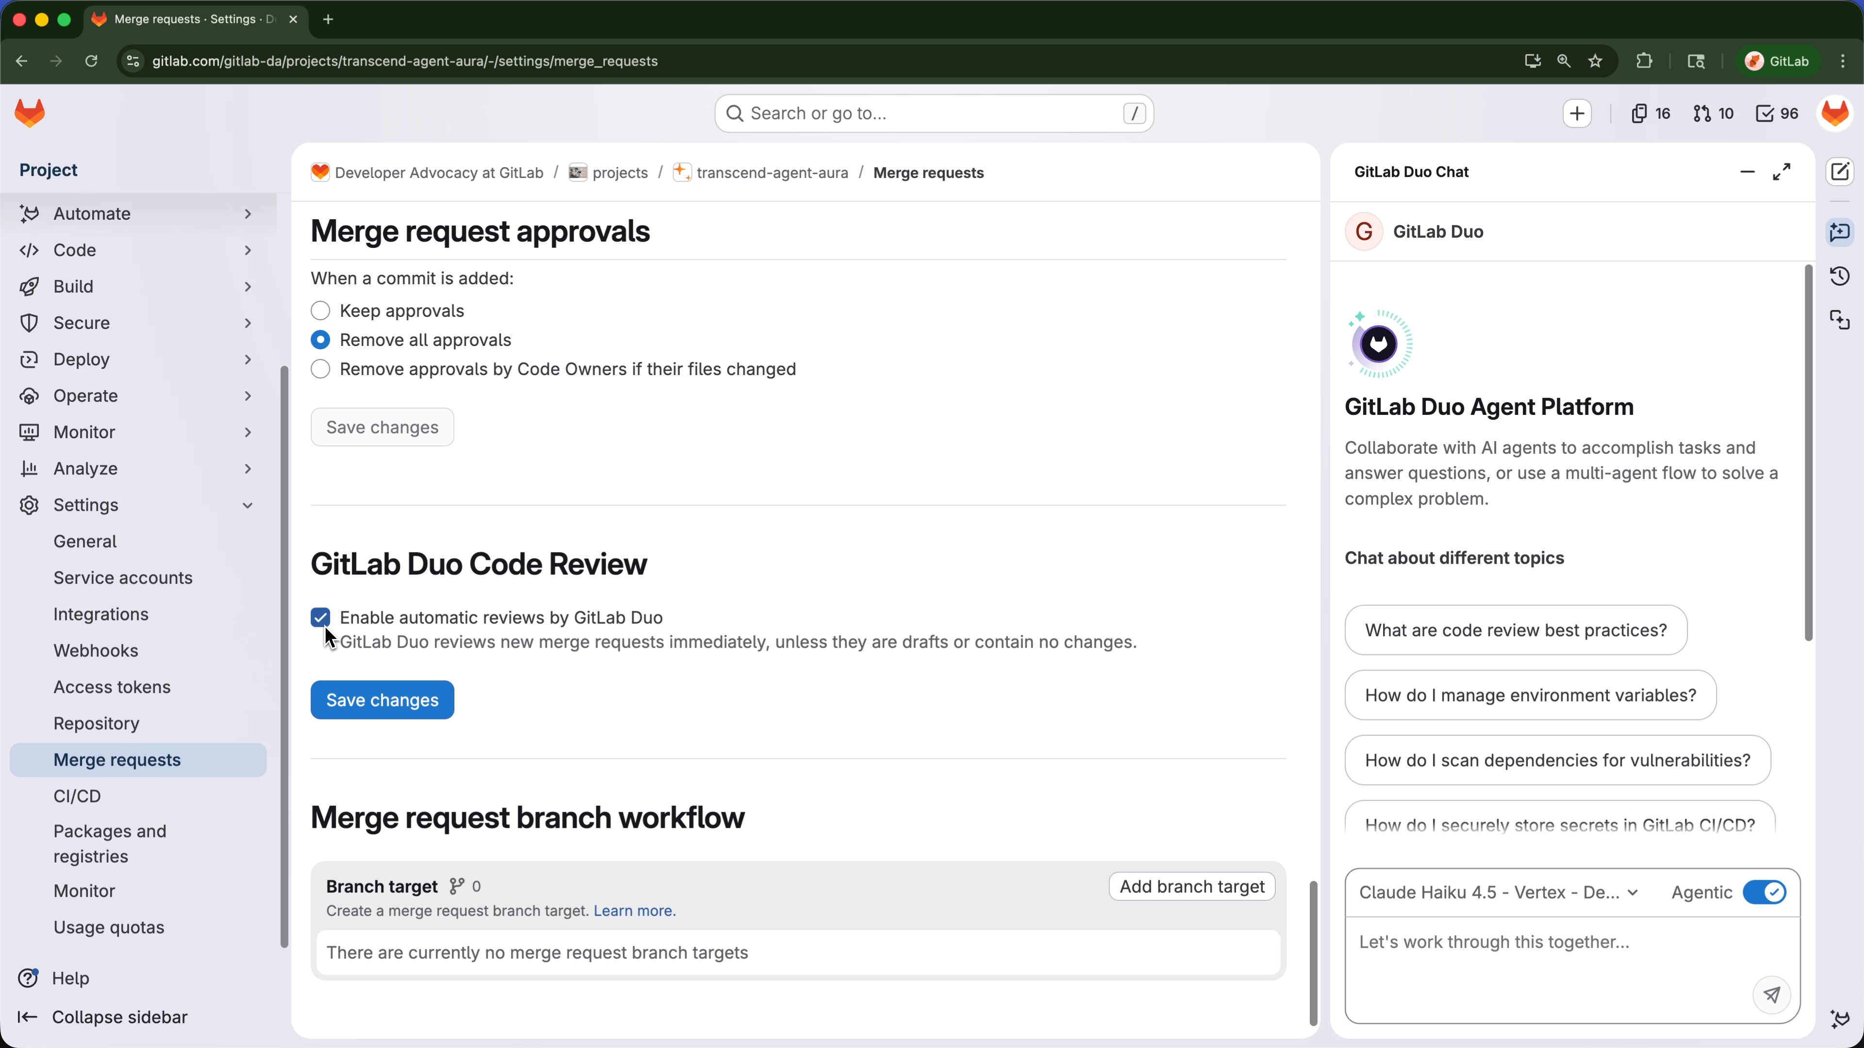The image size is (1864, 1048).
Task: Select the Keep approvals radio button
Action: 321,311
